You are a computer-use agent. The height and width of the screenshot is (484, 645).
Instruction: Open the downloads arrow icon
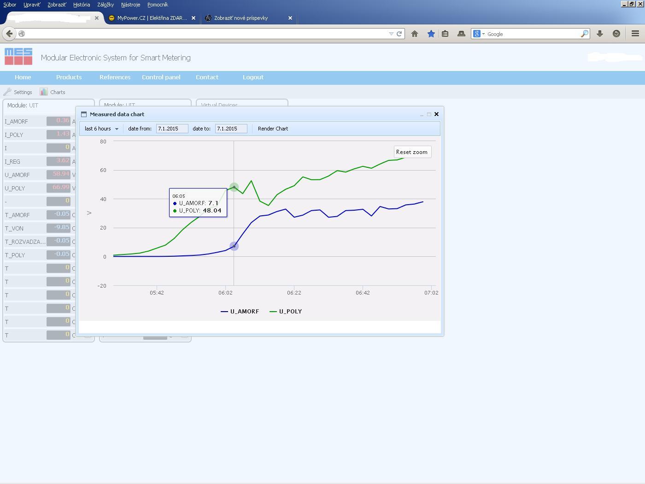(600, 34)
